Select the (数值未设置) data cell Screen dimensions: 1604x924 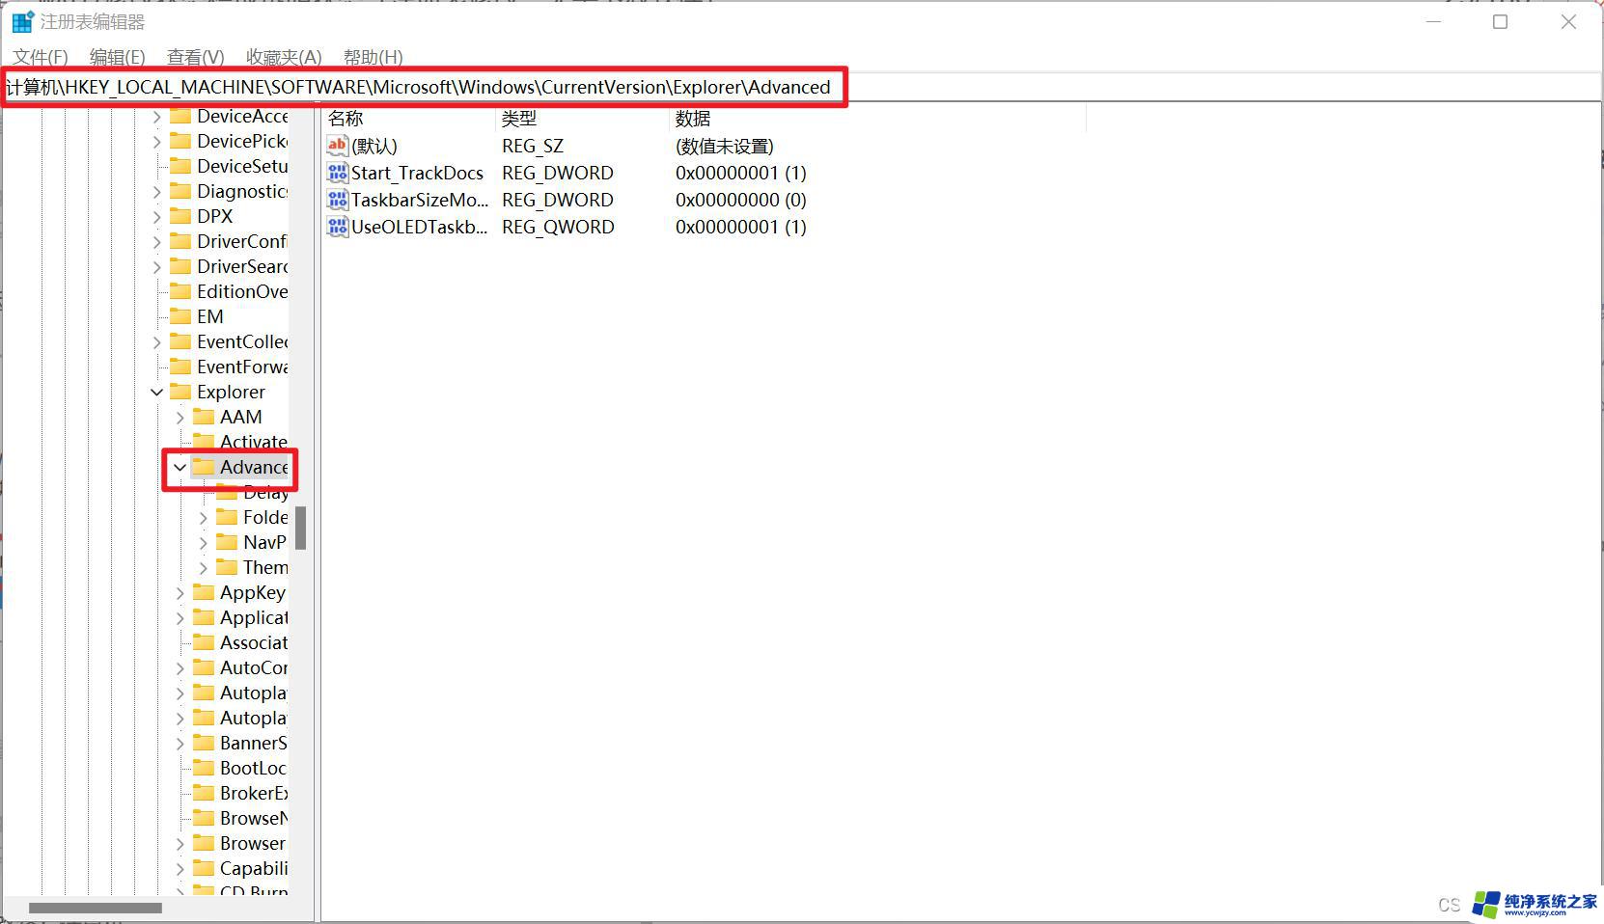pyautogui.click(x=725, y=146)
